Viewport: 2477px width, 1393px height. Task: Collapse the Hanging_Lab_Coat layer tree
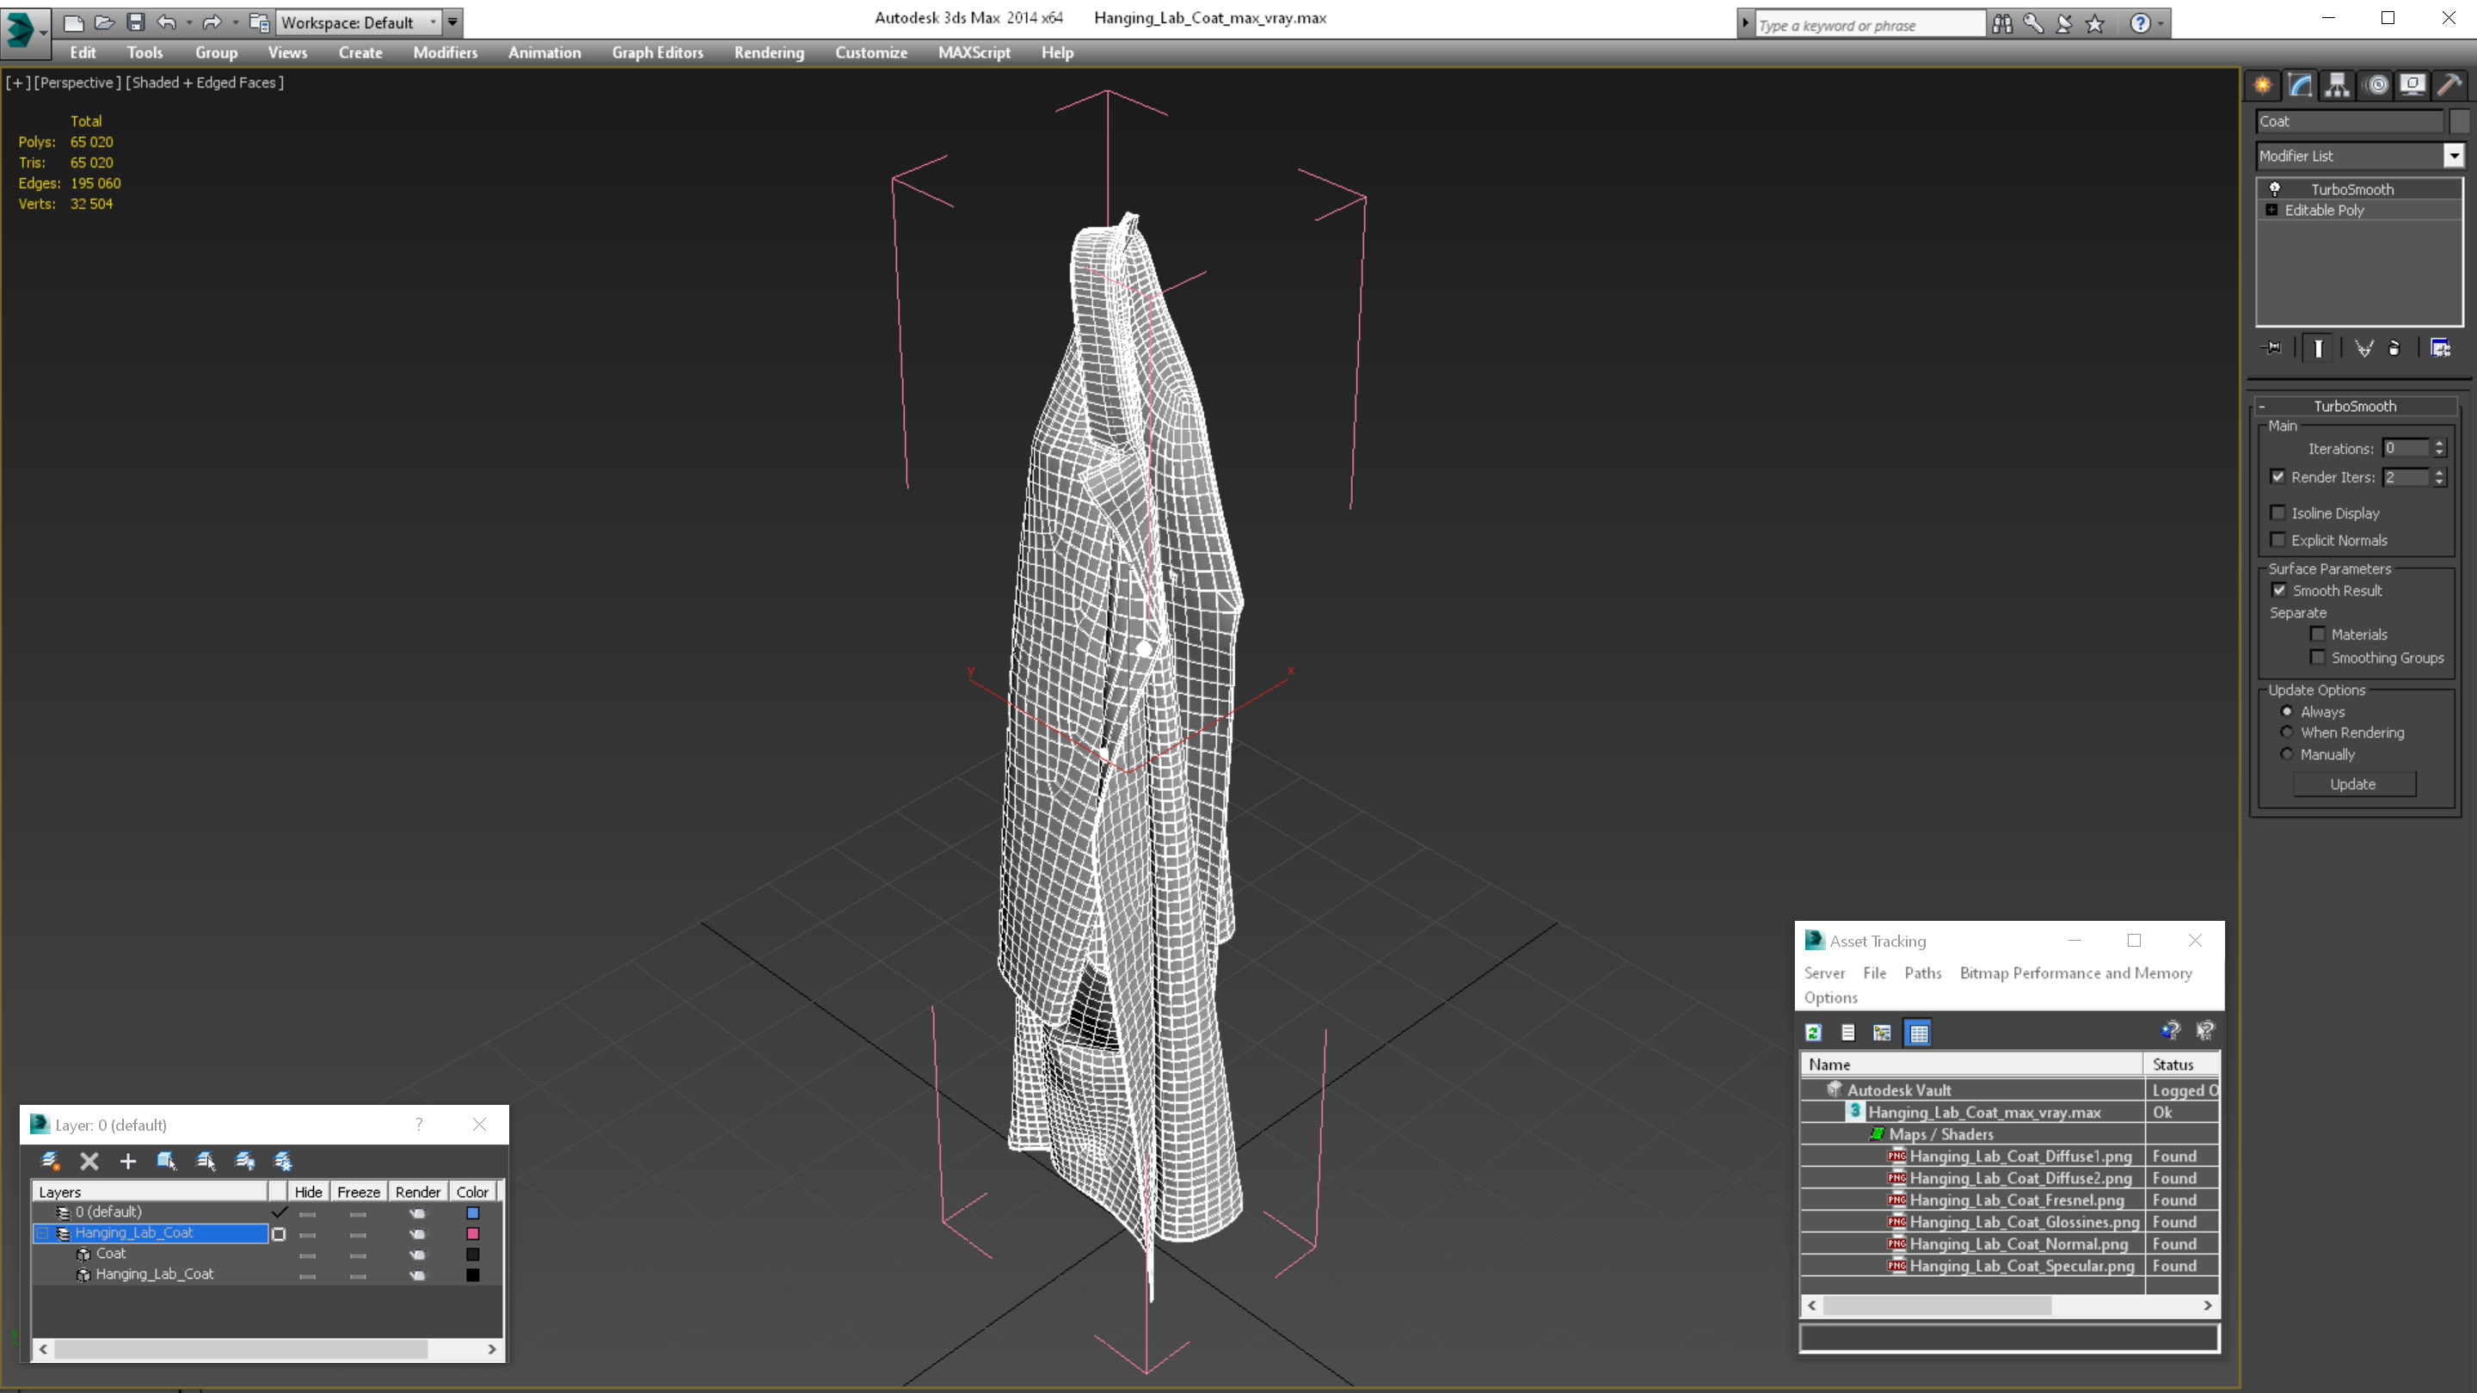[x=42, y=1233]
